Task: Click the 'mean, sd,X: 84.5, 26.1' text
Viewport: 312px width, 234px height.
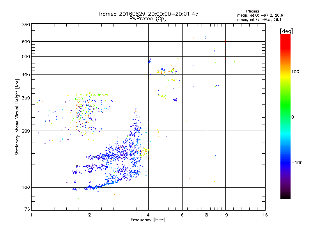Action: [x=259, y=19]
